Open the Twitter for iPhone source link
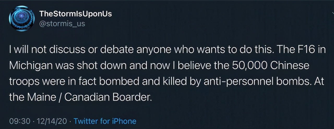The height and width of the screenshot is (129, 334). 105,121
